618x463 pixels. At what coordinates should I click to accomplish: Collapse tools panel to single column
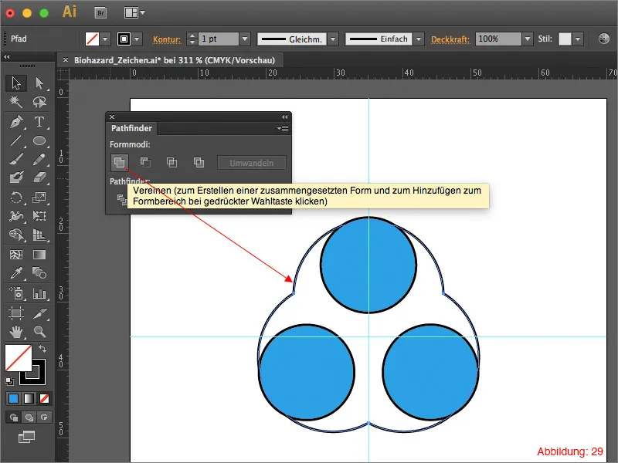pyautogui.click(x=7, y=56)
